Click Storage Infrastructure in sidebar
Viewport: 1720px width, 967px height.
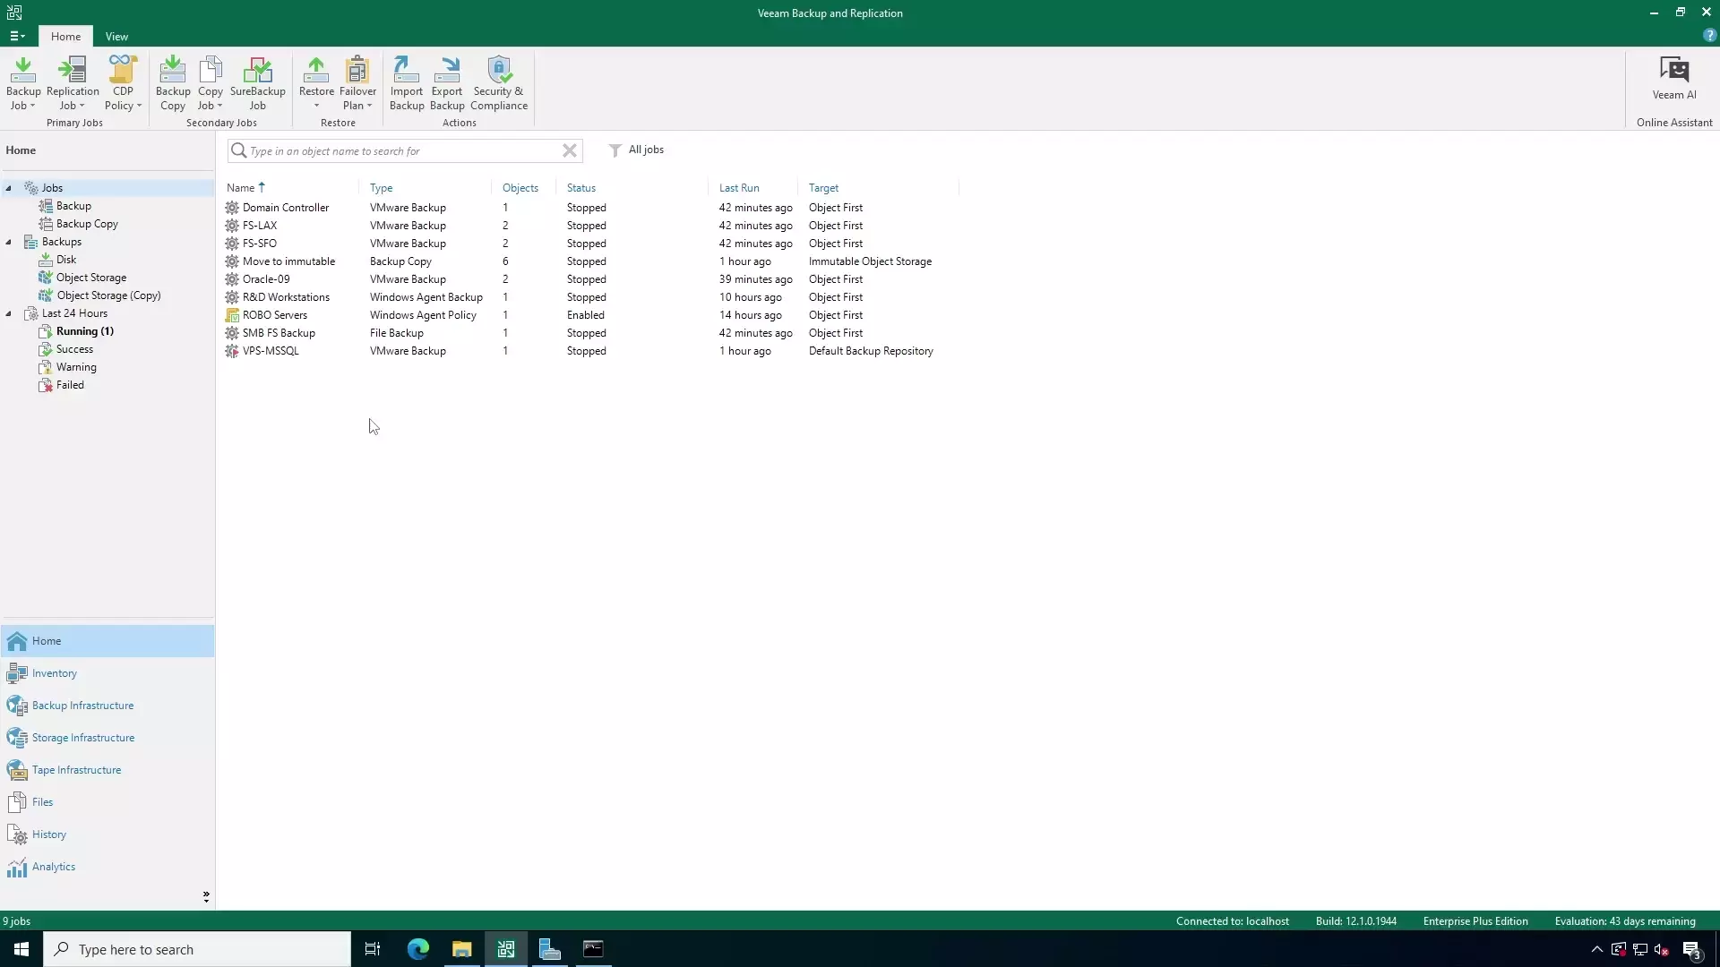(x=82, y=737)
